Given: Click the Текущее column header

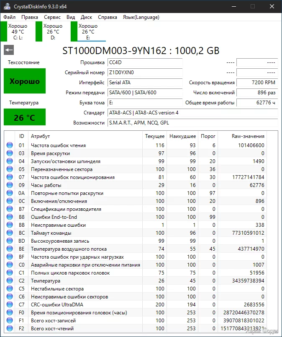Looking at the screenshot, I should click(x=154, y=136).
